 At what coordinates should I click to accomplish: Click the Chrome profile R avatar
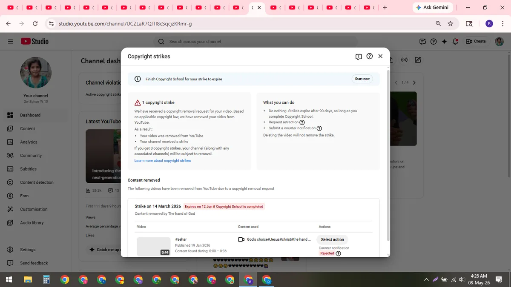(x=489, y=24)
